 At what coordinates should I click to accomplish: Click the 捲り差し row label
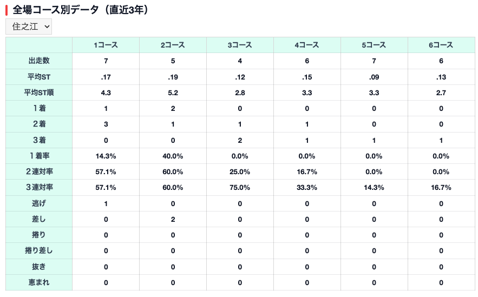pos(39,250)
